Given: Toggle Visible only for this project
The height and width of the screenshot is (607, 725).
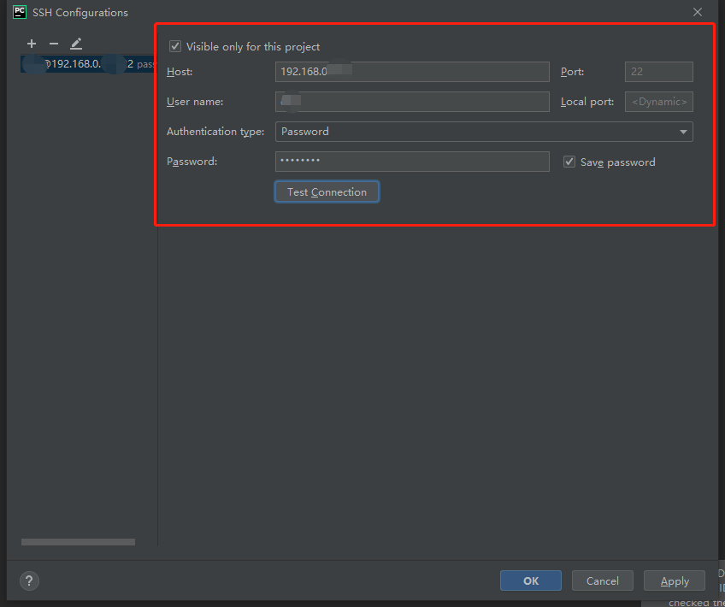Looking at the screenshot, I should (x=175, y=46).
